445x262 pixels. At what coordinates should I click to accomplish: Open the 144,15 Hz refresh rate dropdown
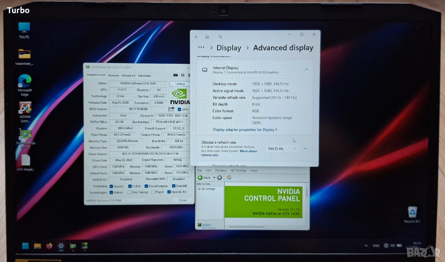pos(282,149)
